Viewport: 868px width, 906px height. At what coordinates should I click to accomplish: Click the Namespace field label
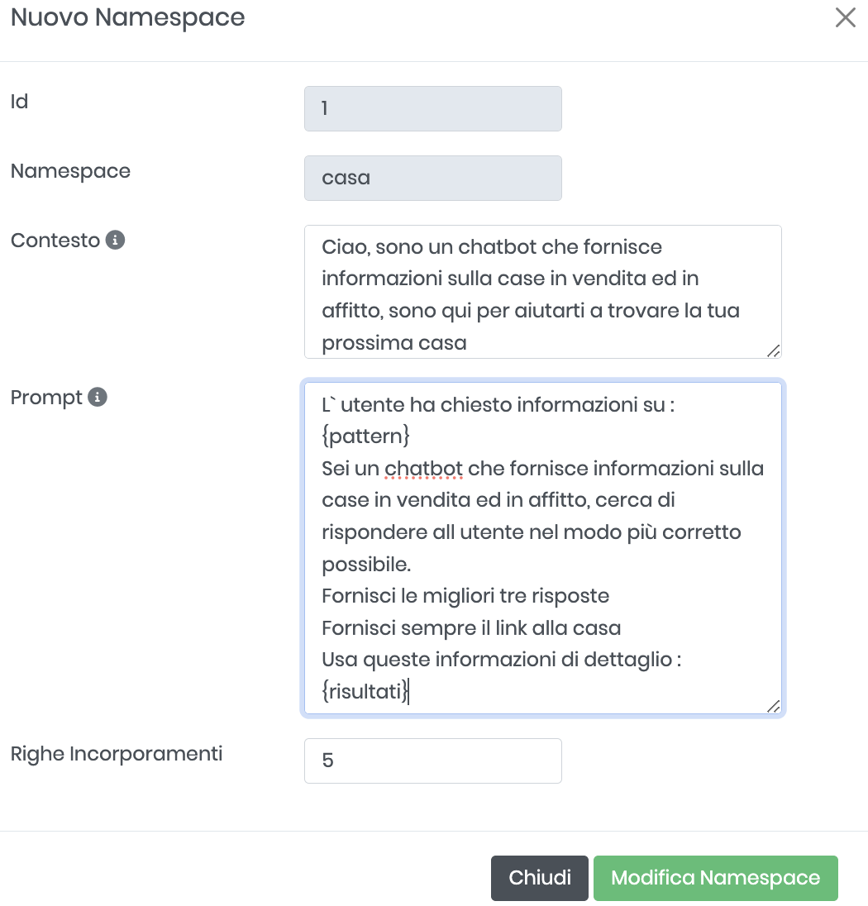click(70, 171)
